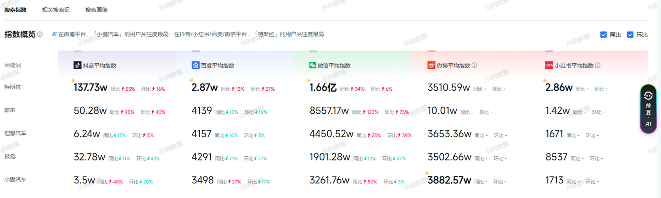Click the Douyin logo icon
The width and height of the screenshot is (661, 198).
point(78,66)
